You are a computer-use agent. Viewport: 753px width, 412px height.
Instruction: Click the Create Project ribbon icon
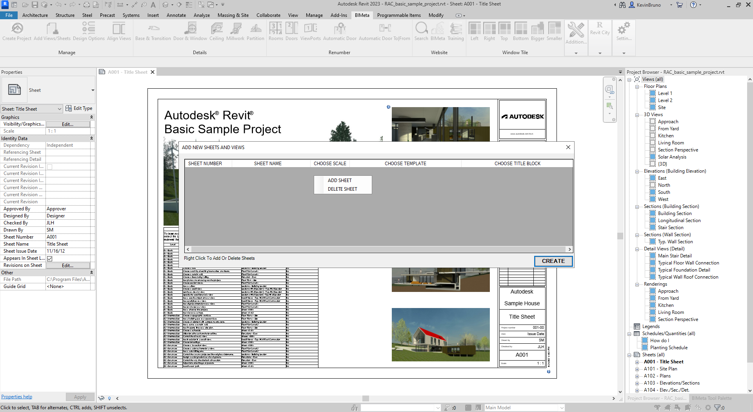coord(17,31)
